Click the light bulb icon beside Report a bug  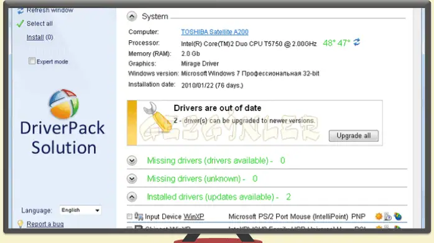pyautogui.click(x=20, y=224)
